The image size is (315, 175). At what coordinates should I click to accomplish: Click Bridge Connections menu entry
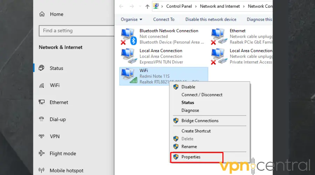pos(199,121)
